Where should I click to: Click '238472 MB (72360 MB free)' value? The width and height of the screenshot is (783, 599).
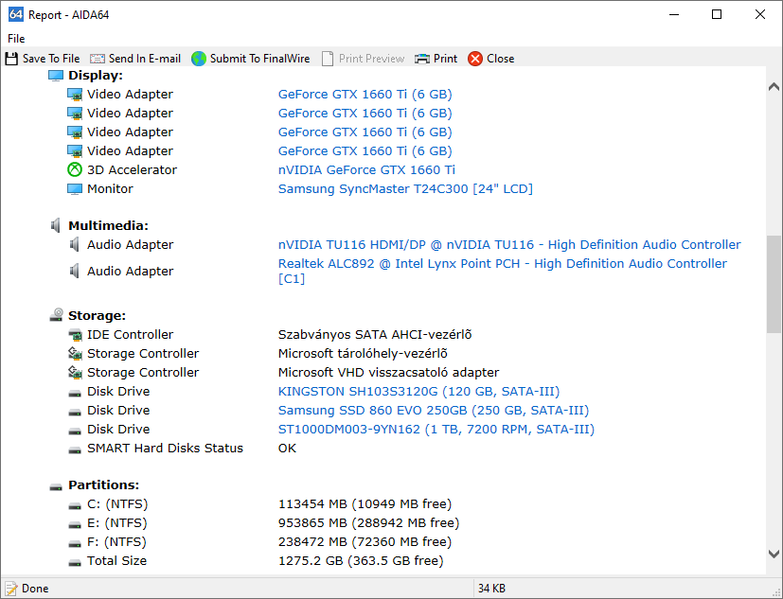click(365, 542)
